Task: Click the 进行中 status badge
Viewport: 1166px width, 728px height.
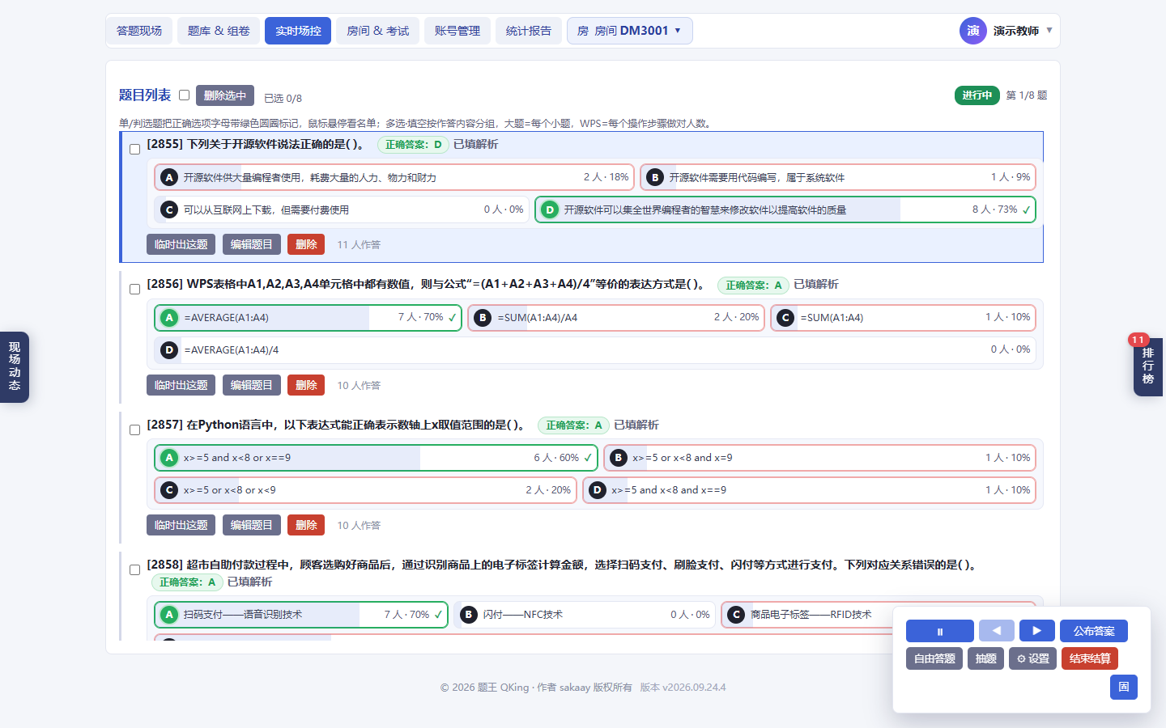Action: [x=977, y=95]
